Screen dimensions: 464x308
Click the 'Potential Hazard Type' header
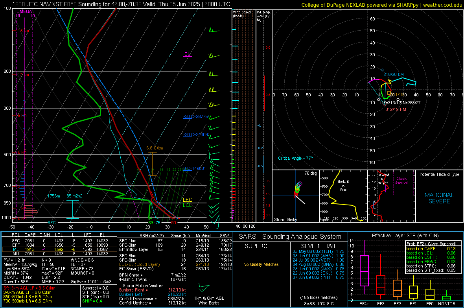point(439,174)
